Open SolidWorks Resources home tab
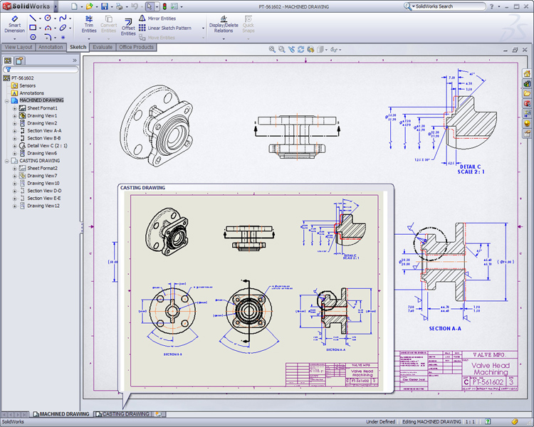The image size is (534, 427). 527,73
